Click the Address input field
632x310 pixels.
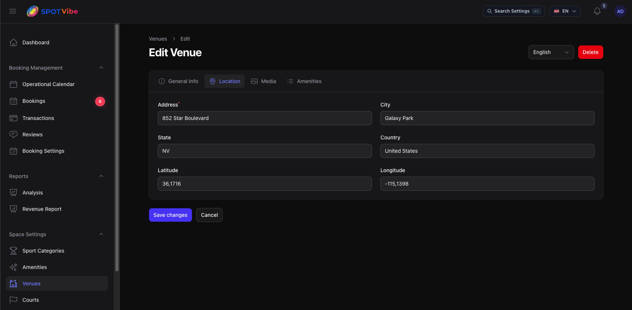coord(265,118)
